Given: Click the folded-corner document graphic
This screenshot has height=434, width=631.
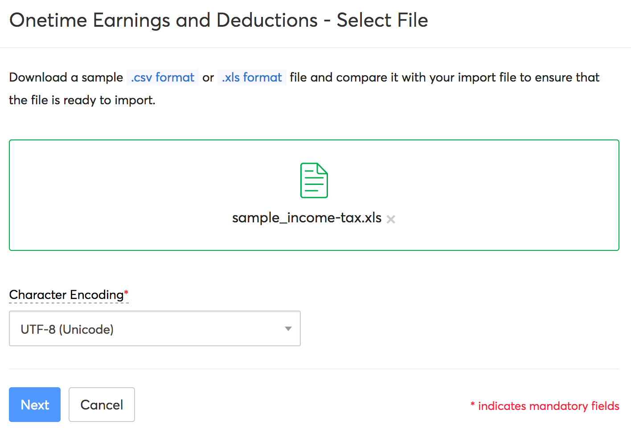Looking at the screenshot, I should tap(314, 180).
